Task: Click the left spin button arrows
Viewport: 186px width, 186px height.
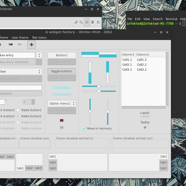Action: click(6, 102)
